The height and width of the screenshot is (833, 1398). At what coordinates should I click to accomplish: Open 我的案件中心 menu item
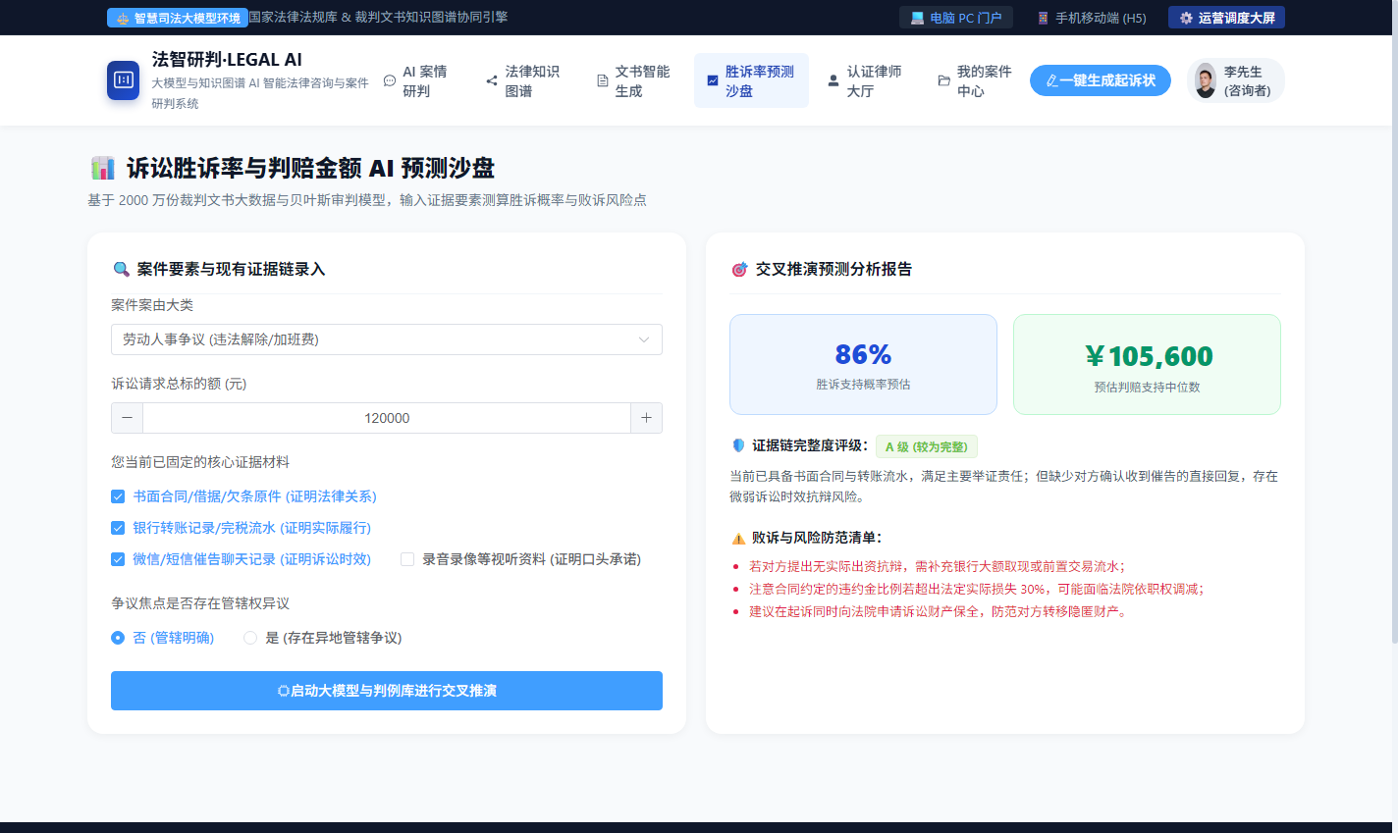(x=976, y=80)
